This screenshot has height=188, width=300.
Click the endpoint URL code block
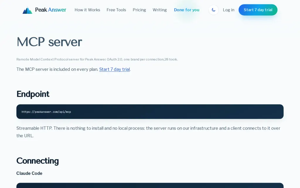point(150,112)
